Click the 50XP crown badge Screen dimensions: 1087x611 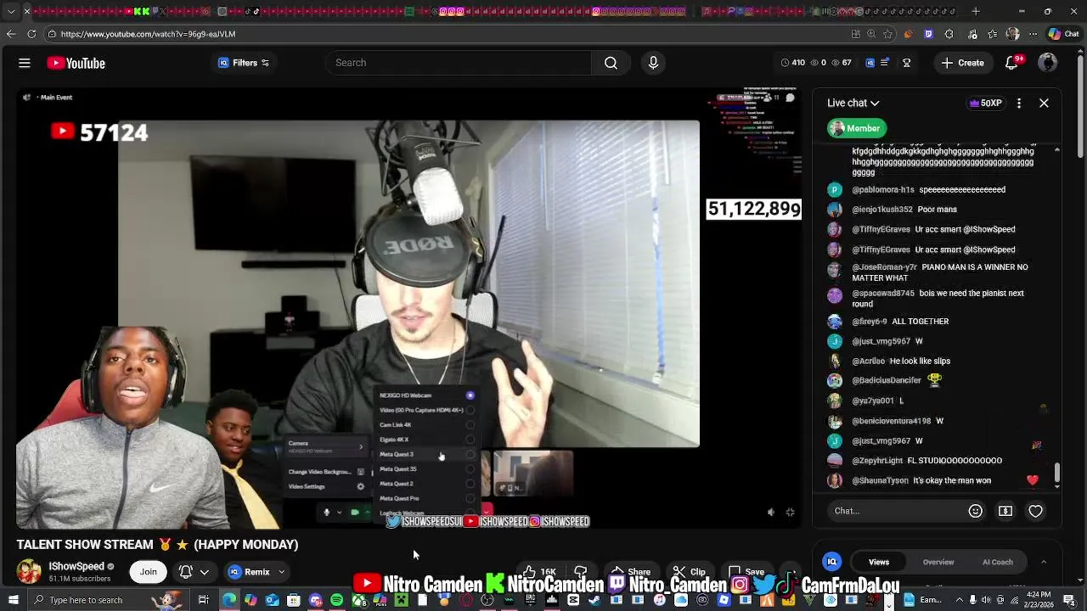(x=985, y=103)
